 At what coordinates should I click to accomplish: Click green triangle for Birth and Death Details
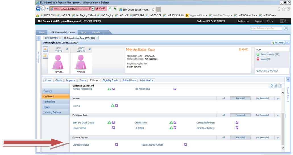[x=109, y=123]
